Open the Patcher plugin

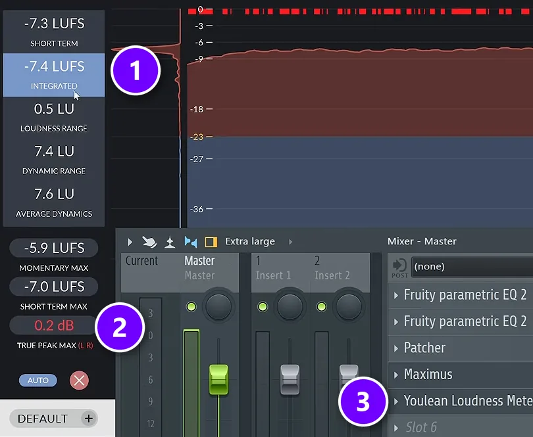click(424, 348)
